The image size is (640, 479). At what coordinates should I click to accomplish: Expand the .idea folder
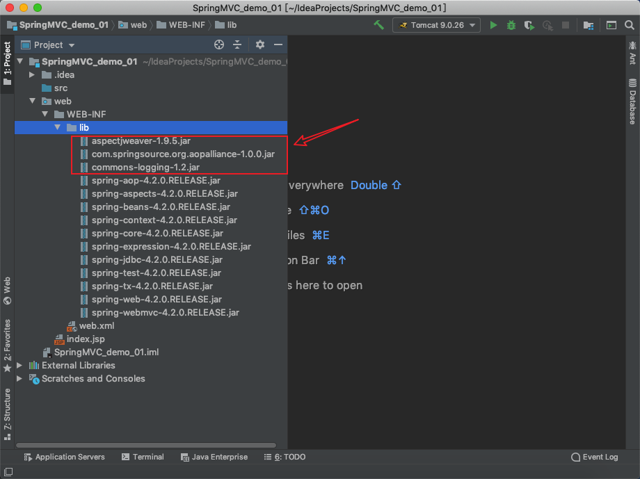tap(32, 74)
